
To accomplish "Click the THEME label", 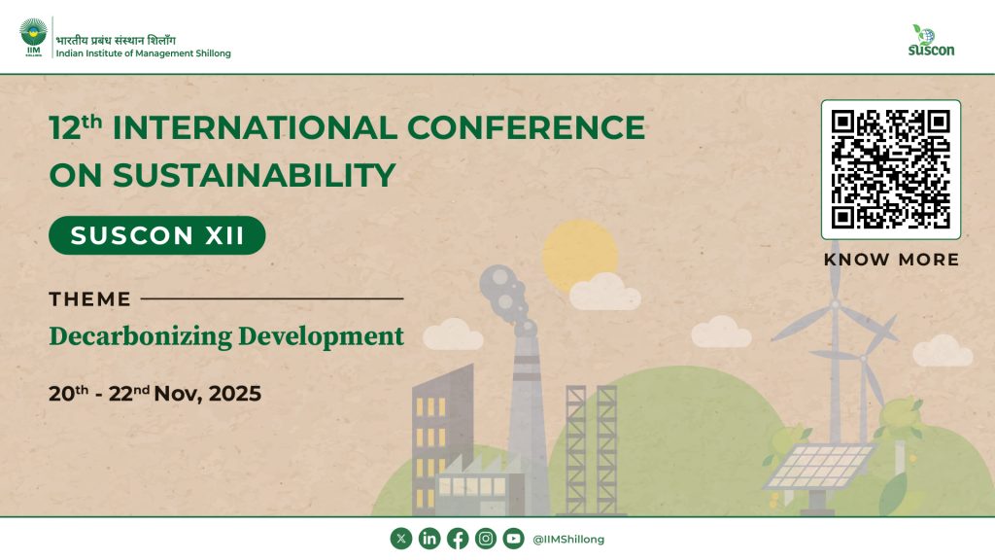I will (90, 299).
